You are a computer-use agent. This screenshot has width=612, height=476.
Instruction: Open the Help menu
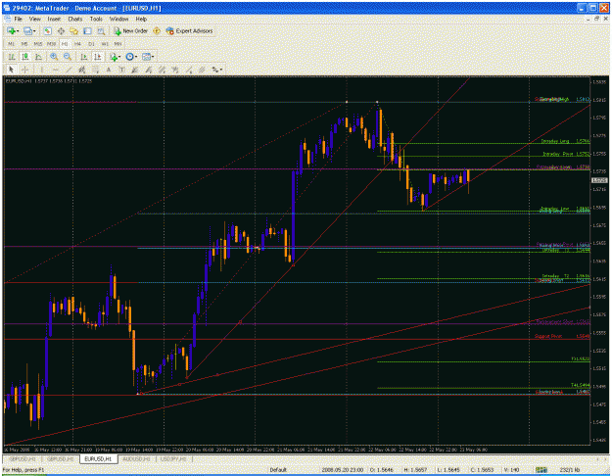click(x=141, y=19)
